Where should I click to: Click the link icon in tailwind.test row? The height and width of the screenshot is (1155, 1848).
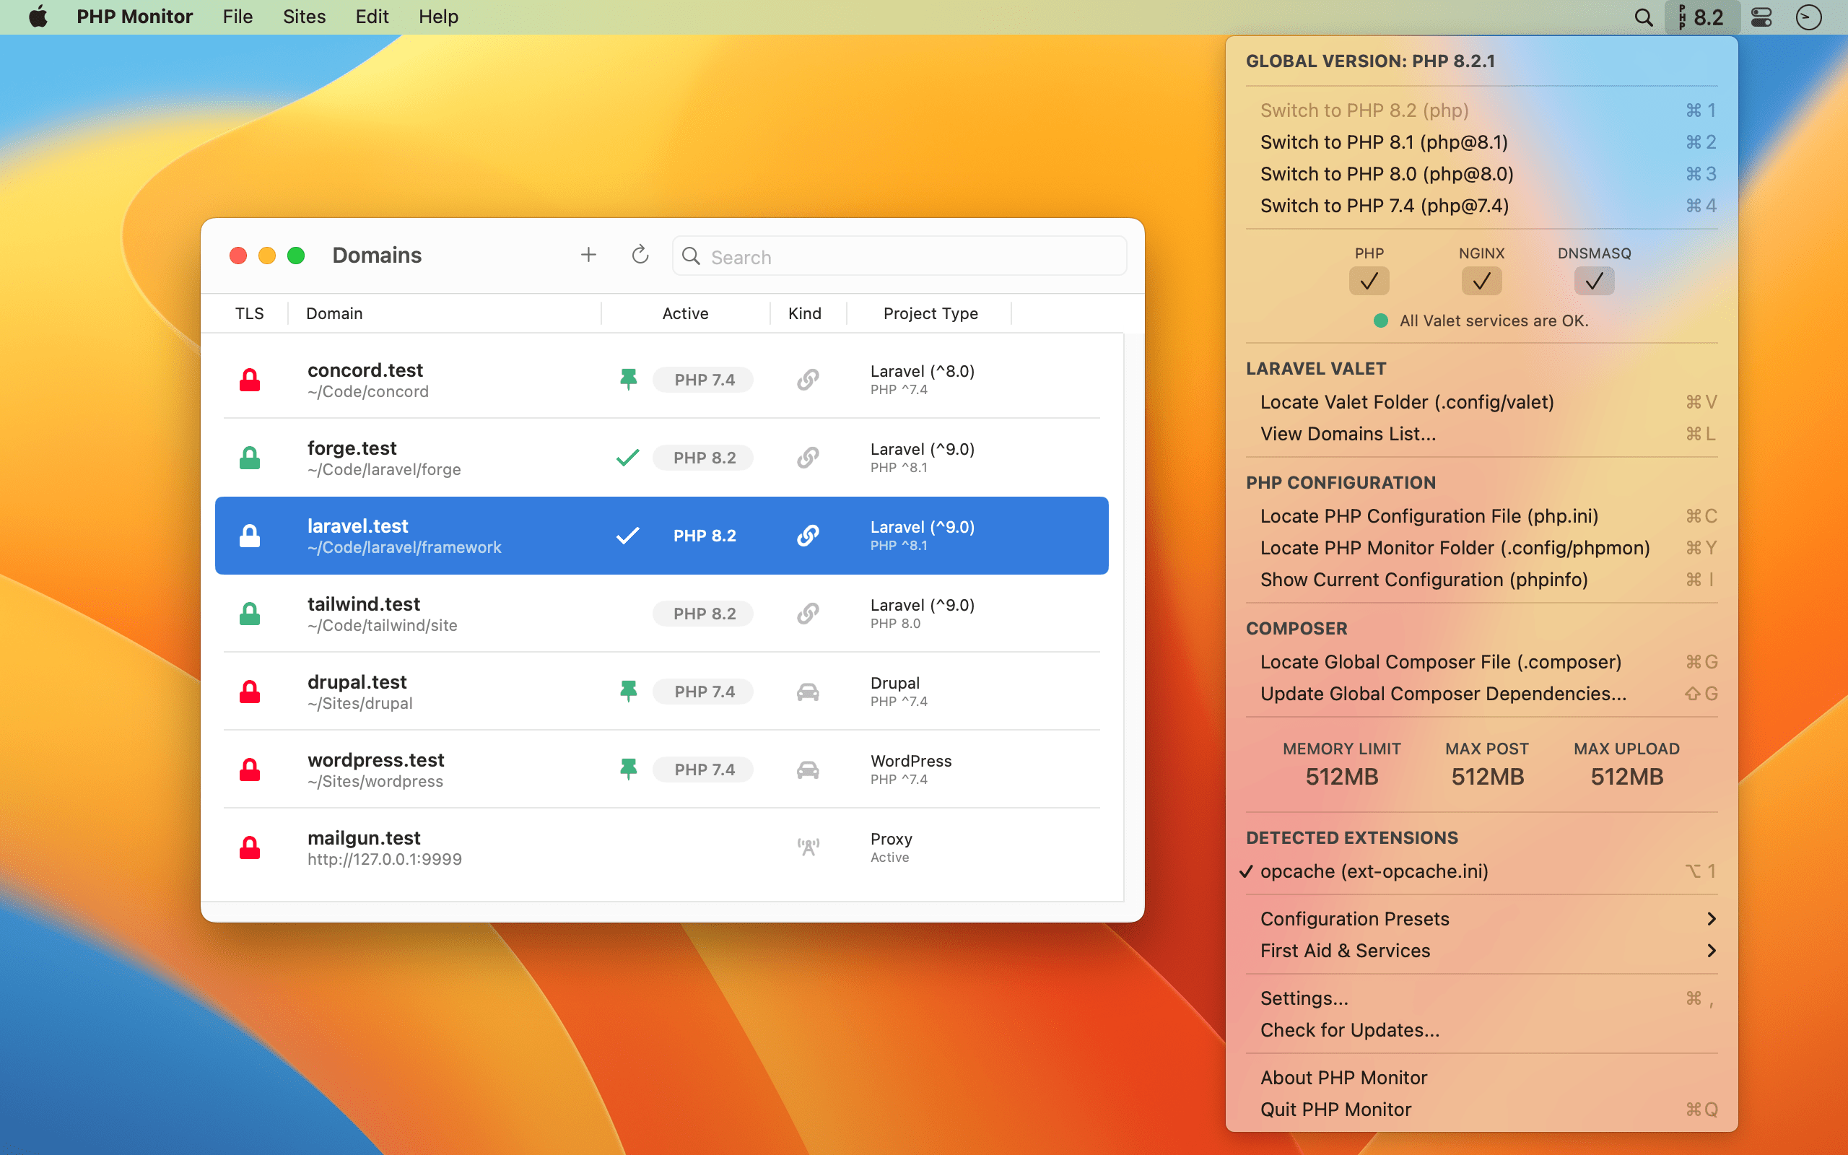click(x=808, y=614)
